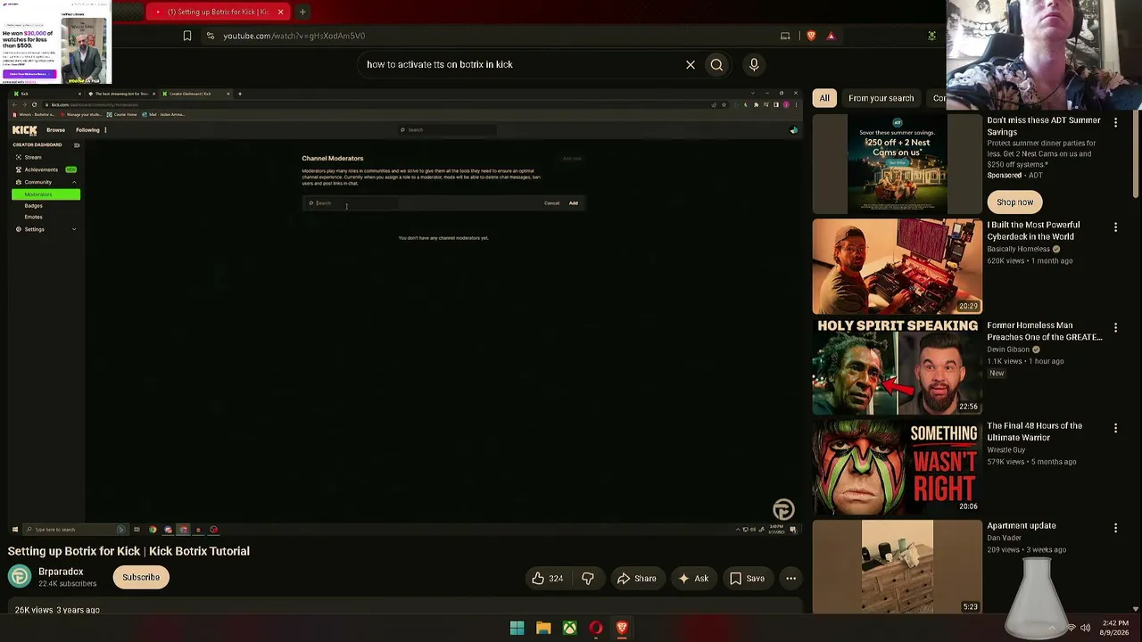Viewport: 1142px width, 642px height.
Task: Click the video title Setting up Botrix for Kick
Action: coord(128,551)
